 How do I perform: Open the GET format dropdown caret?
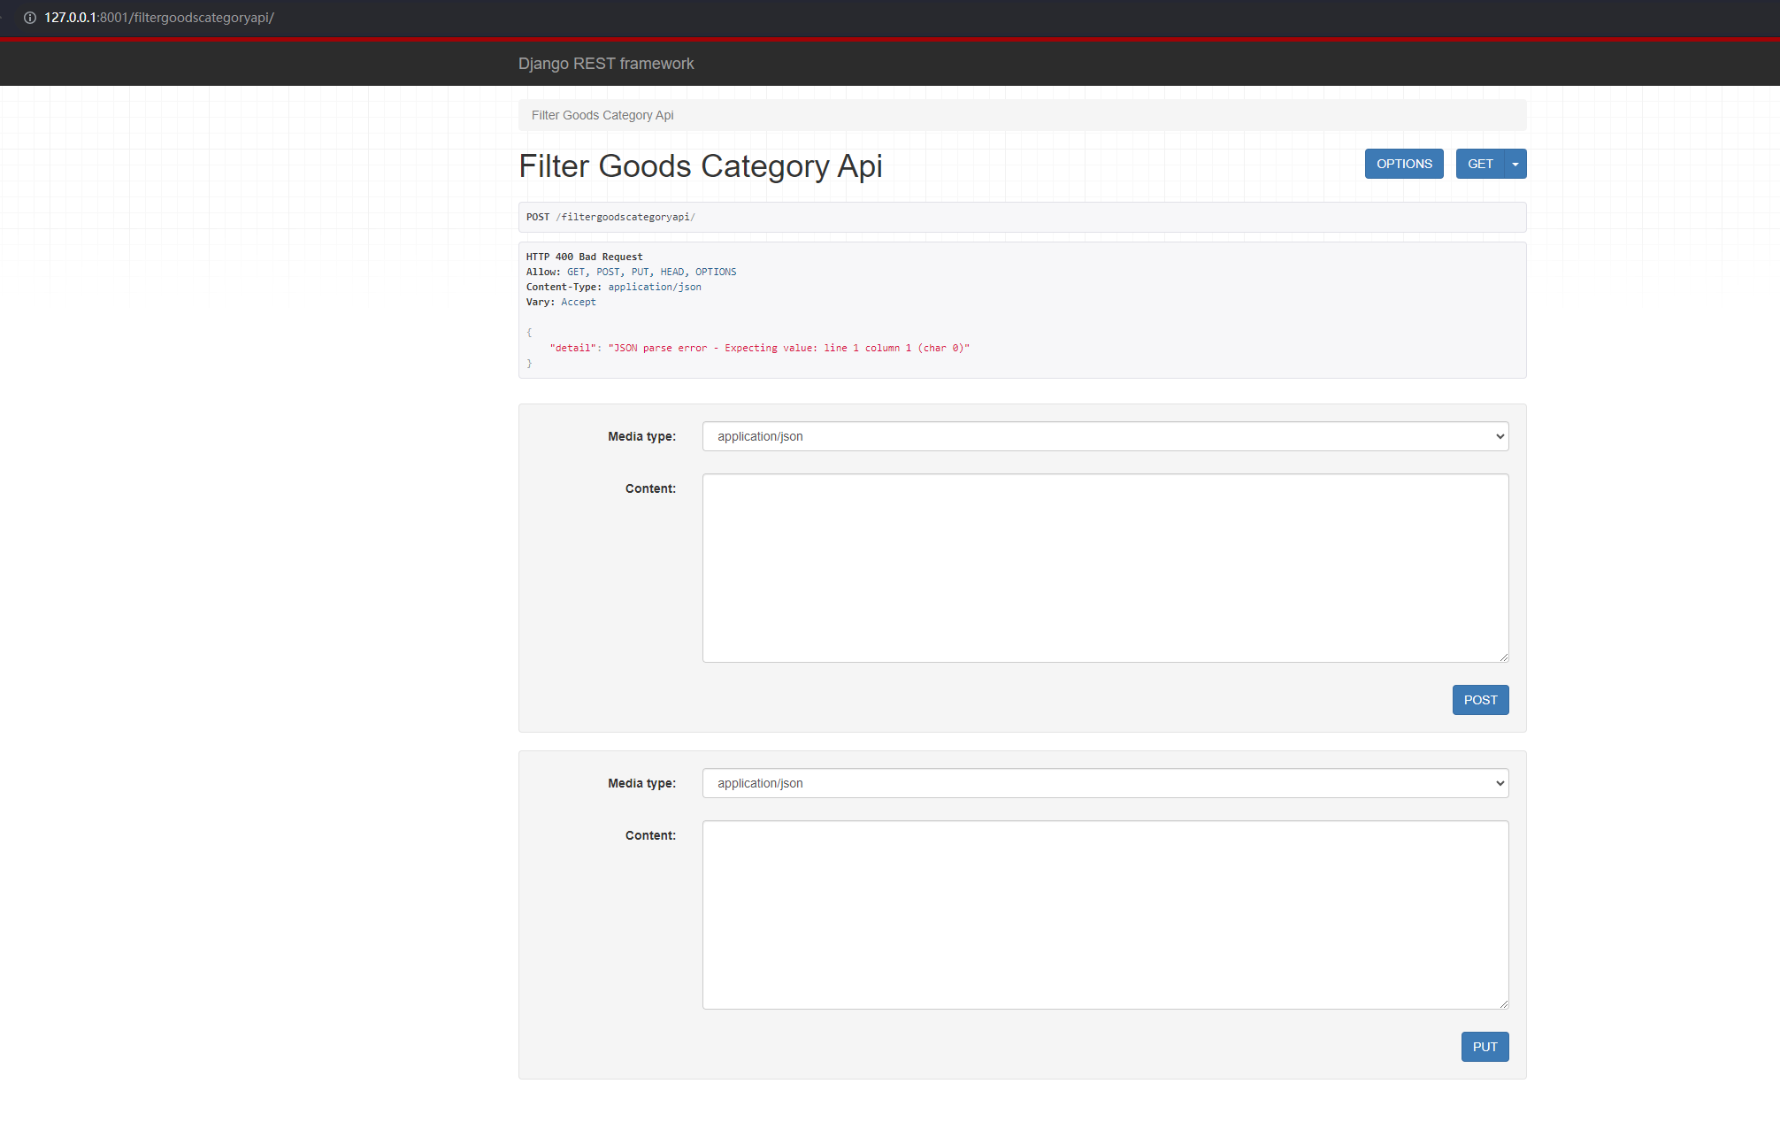[x=1515, y=164]
